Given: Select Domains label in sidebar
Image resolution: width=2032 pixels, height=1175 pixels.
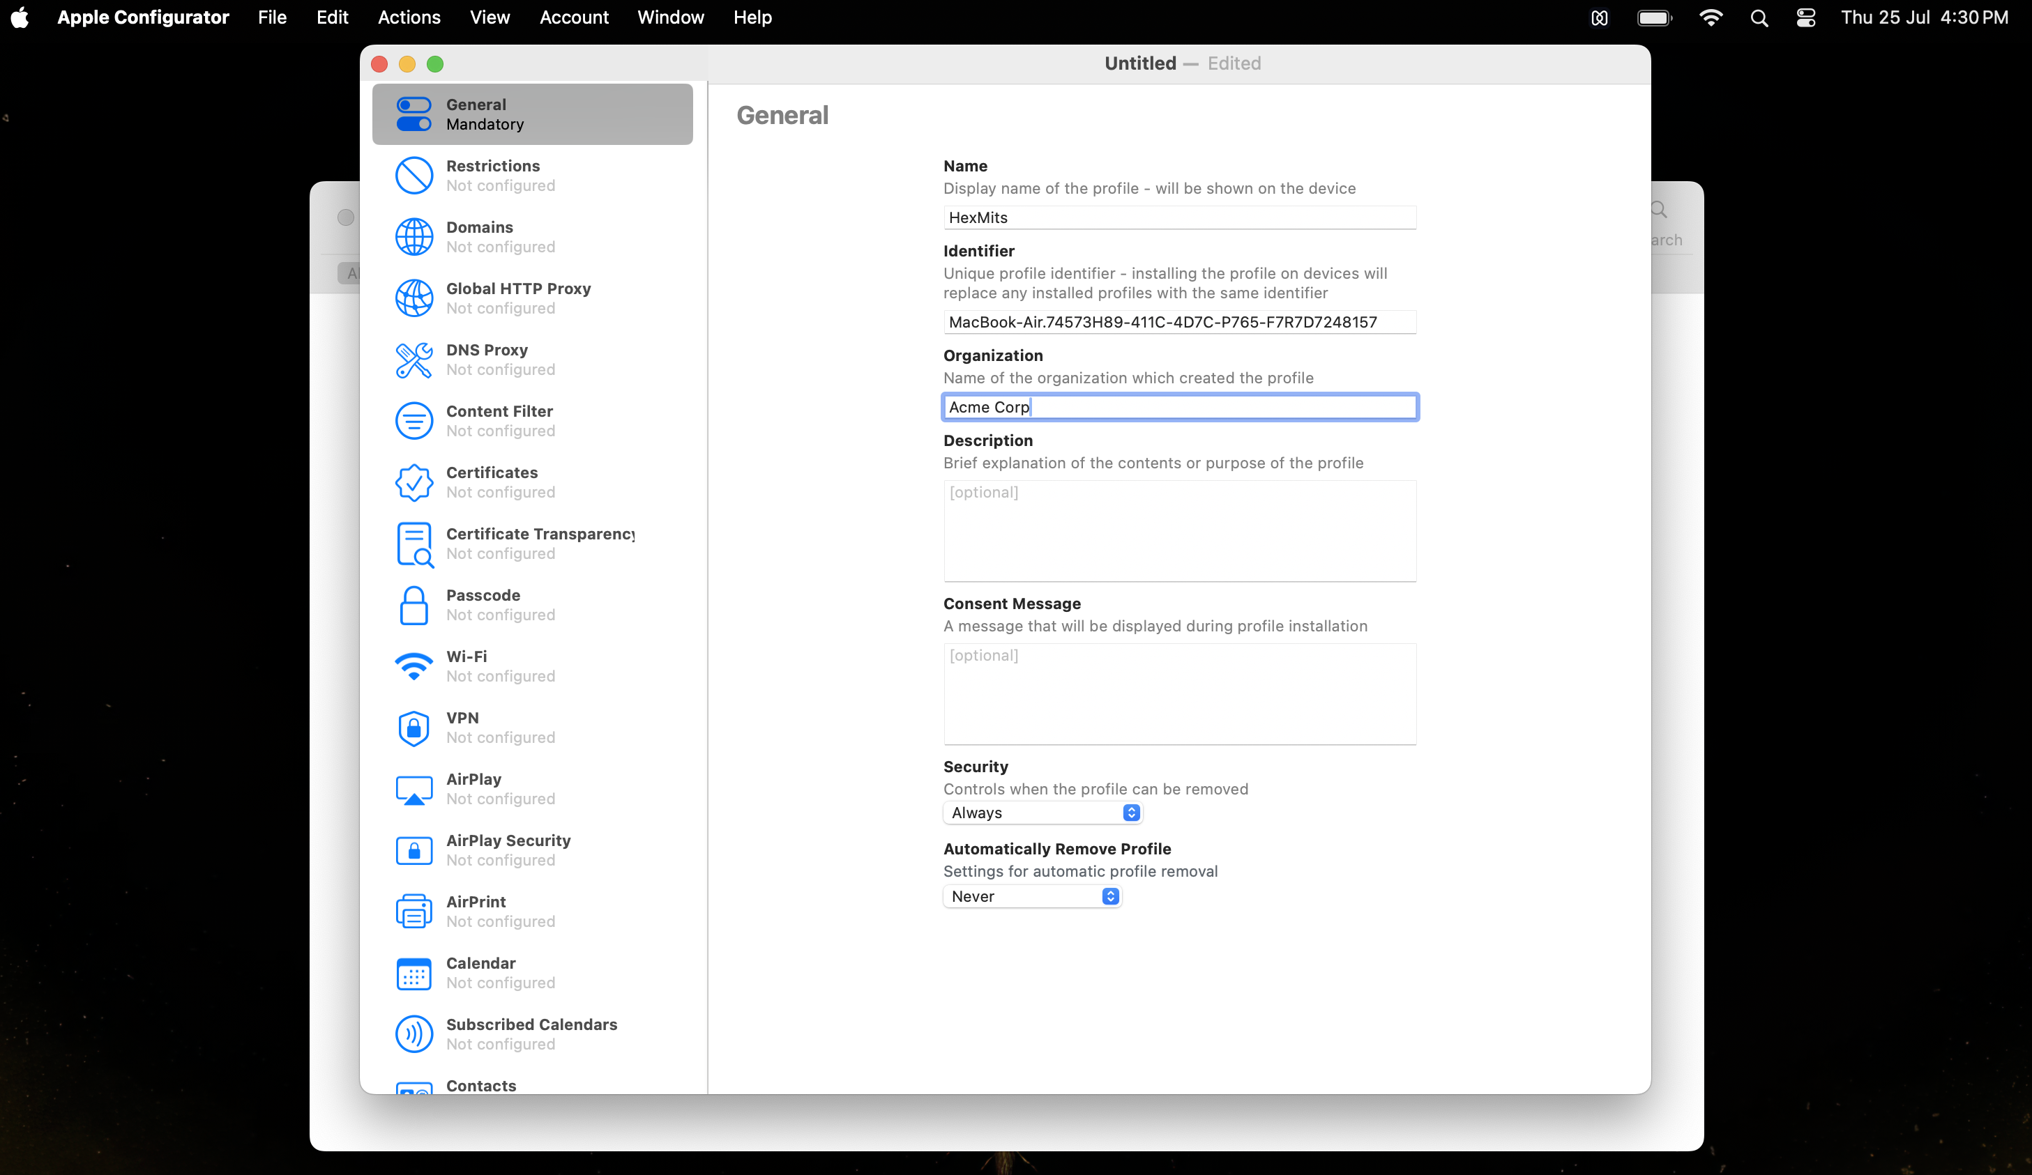Looking at the screenshot, I should point(479,227).
